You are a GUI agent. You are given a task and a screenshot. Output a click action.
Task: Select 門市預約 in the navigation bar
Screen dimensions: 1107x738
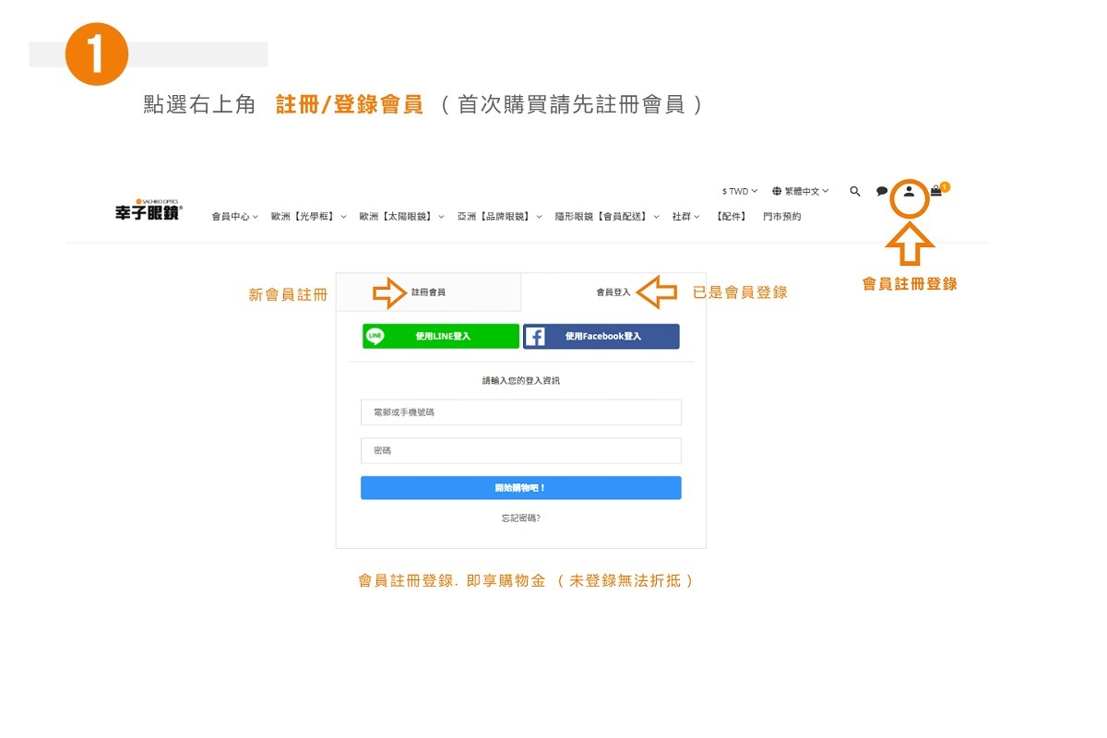click(x=781, y=216)
